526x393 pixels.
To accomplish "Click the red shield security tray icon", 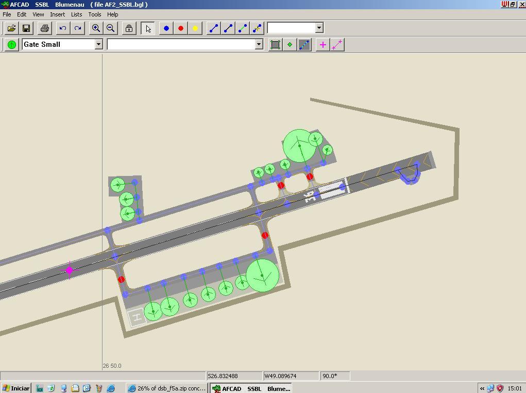I will click(500, 388).
